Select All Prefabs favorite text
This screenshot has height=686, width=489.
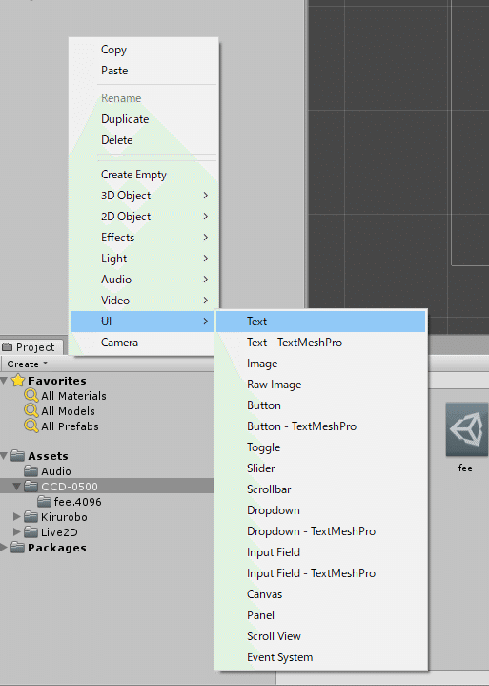tap(70, 426)
